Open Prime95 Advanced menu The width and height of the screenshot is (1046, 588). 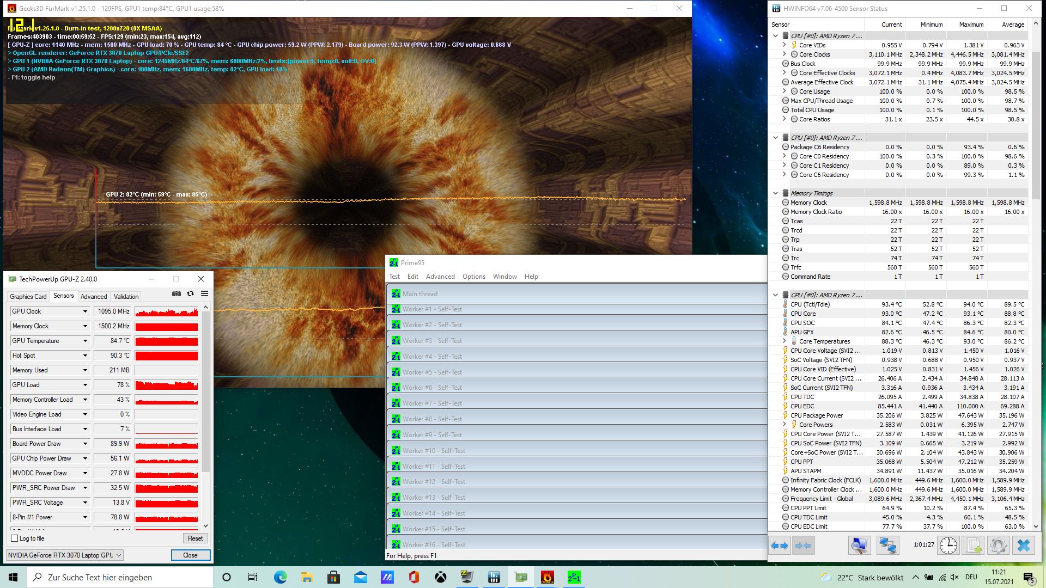click(x=440, y=277)
